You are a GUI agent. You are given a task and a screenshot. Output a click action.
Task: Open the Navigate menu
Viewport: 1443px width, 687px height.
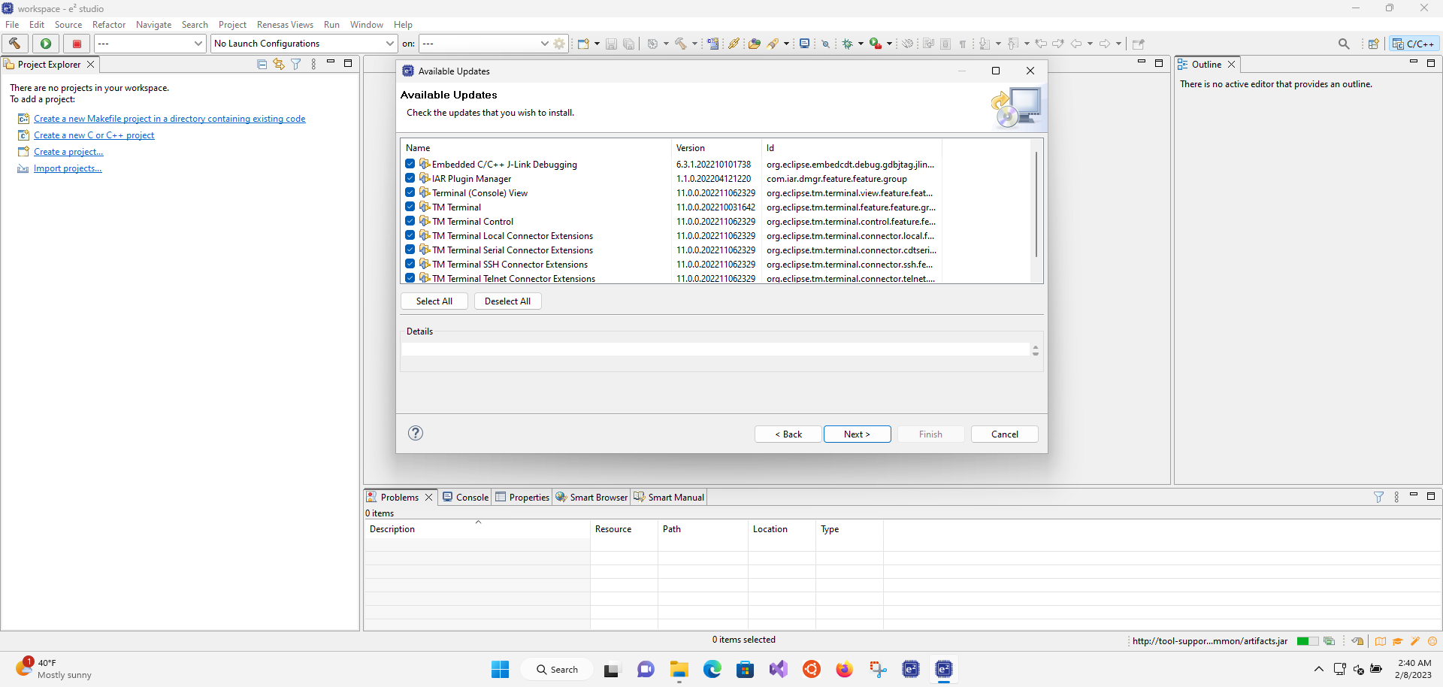pyautogui.click(x=153, y=25)
